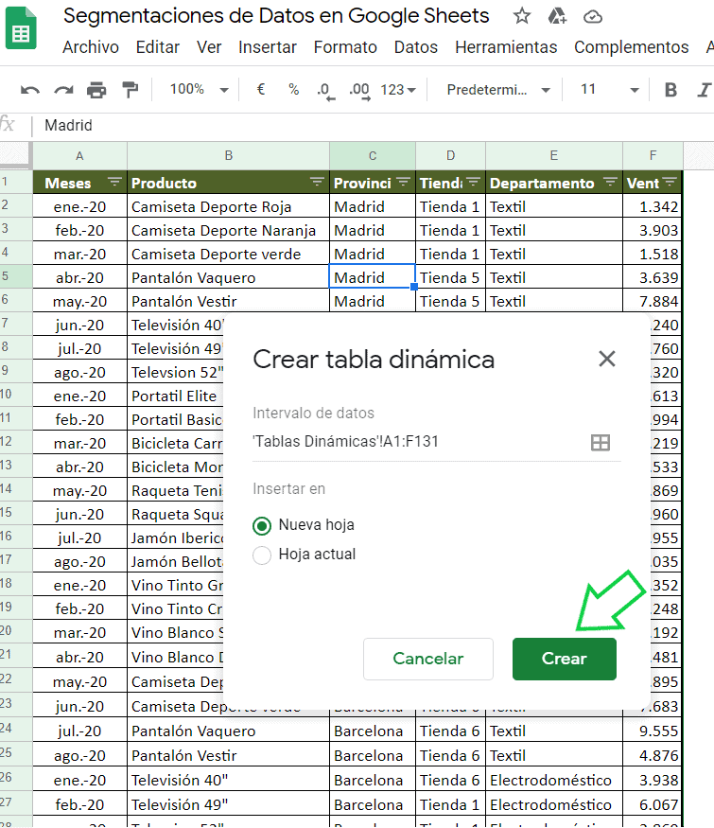Viewport: 714px width, 828px height.
Task: Apply euro currency format
Action: pos(261,89)
